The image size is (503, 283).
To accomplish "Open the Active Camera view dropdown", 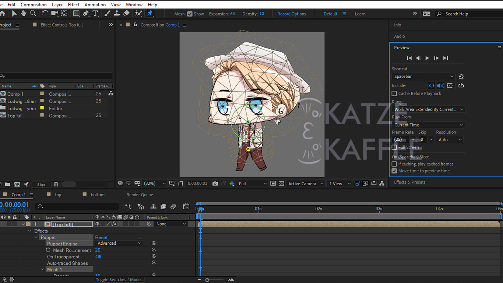I will point(305,183).
